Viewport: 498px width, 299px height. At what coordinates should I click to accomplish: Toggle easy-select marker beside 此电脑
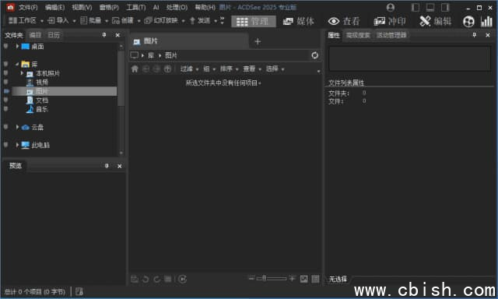(x=5, y=145)
